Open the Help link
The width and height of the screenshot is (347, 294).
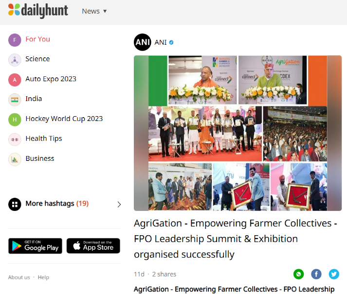[x=43, y=277]
